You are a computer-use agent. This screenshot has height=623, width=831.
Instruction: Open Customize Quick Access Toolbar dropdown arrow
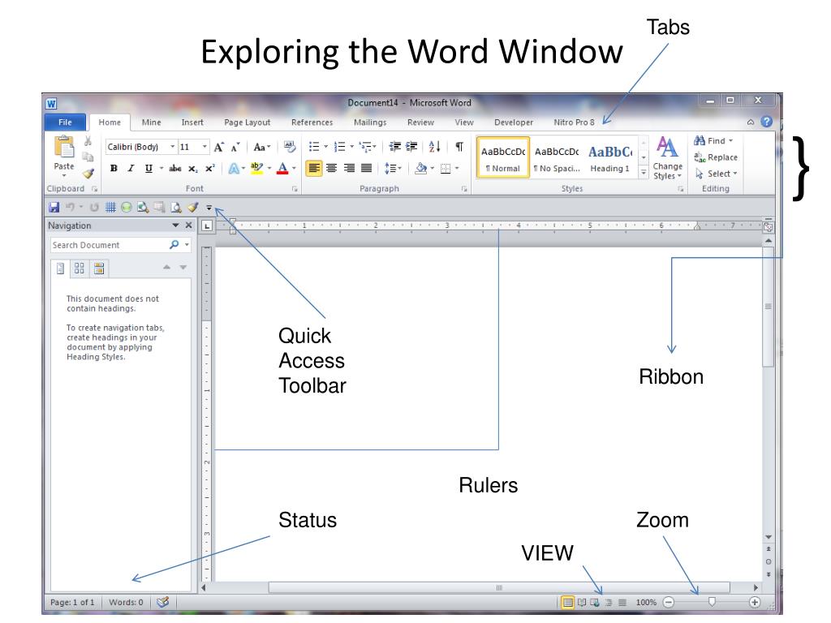pyautogui.click(x=209, y=208)
